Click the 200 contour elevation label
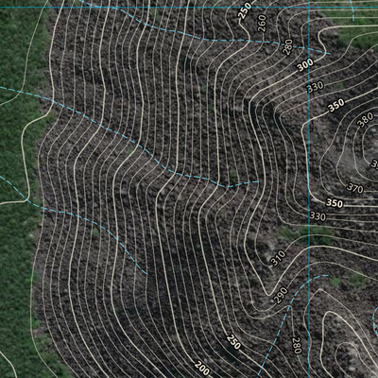Viewport: 378px width, 378px height. [x=202, y=369]
